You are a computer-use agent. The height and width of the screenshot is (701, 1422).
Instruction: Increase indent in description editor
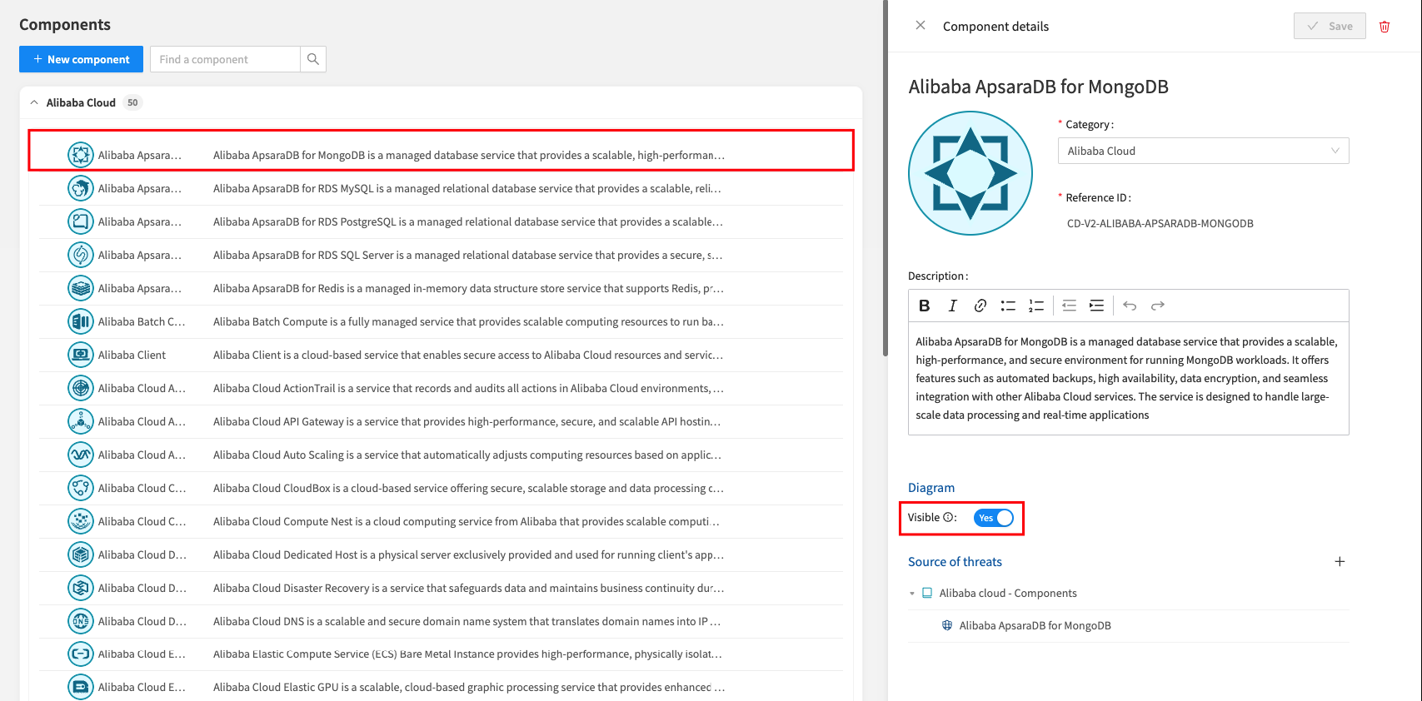[x=1097, y=306]
